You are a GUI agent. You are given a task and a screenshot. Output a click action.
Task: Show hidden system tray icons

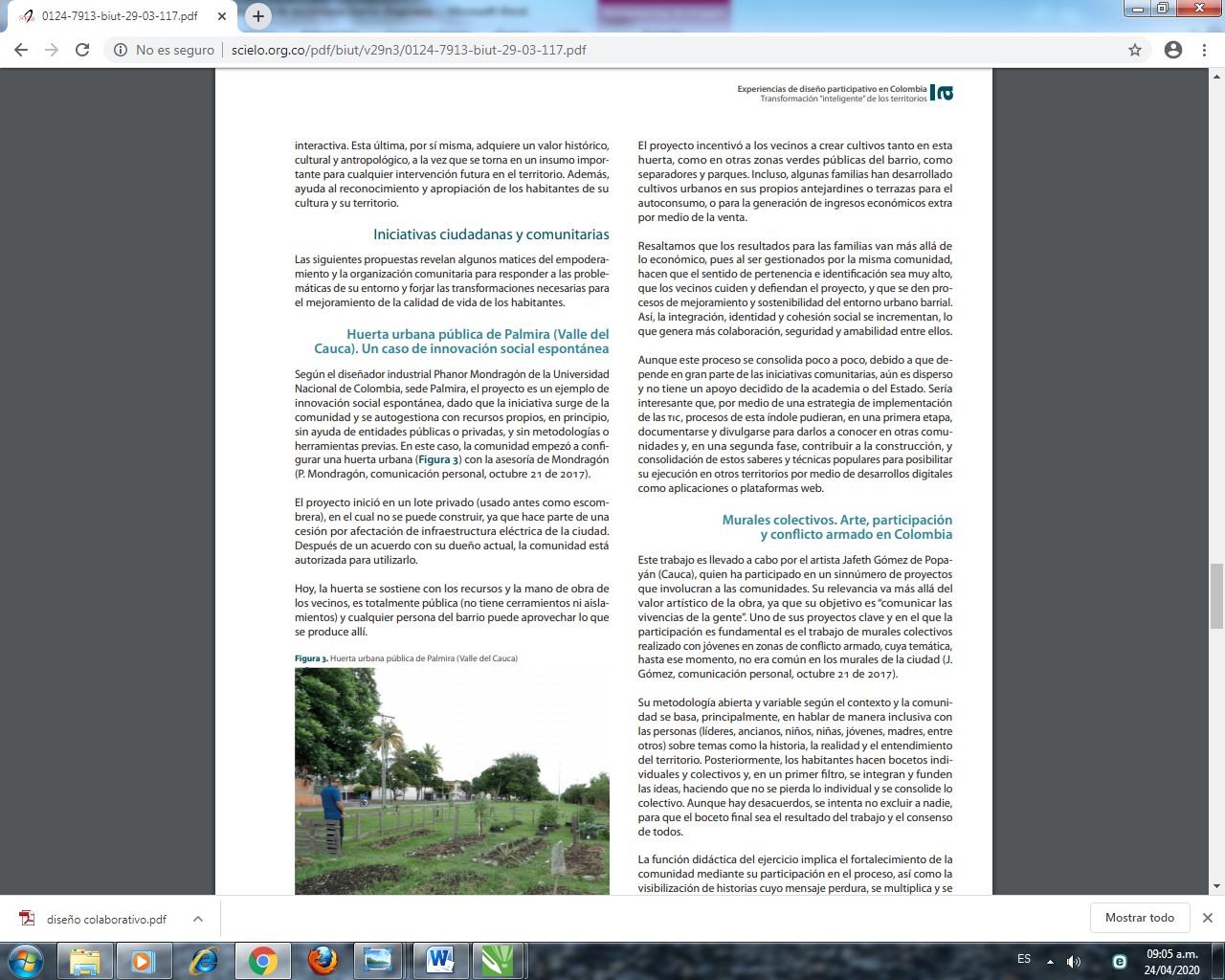(1050, 961)
